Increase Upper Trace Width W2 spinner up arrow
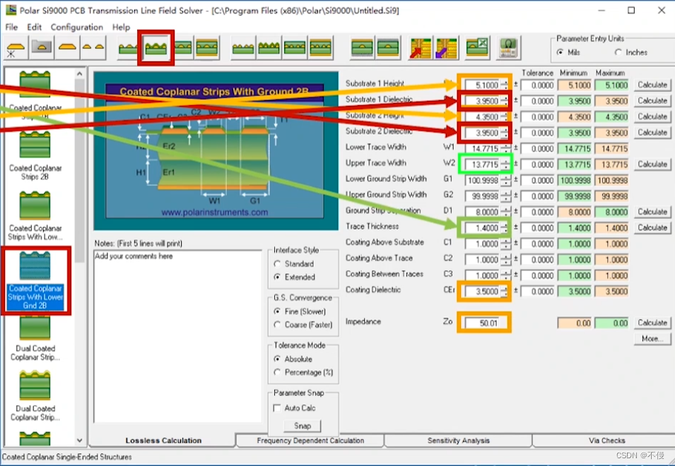Screen dimensions: 675x466 (x=505, y=162)
